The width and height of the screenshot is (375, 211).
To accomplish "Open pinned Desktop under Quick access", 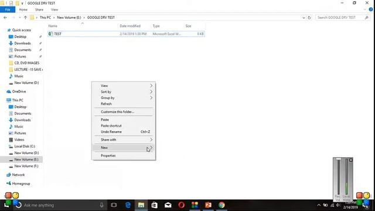I will click(x=21, y=36).
